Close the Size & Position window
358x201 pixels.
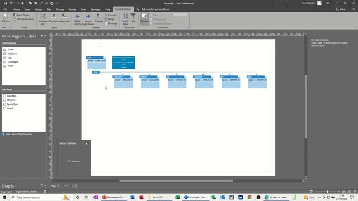click(x=87, y=144)
